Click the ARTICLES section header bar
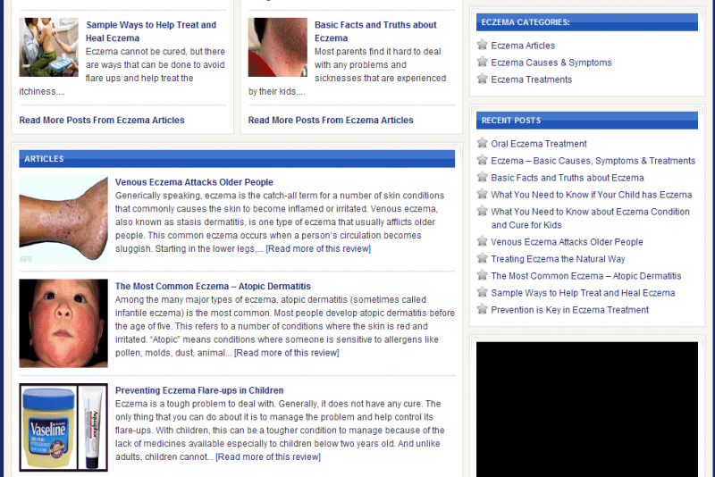Image resolution: width=715 pixels, height=477 pixels. point(237,158)
